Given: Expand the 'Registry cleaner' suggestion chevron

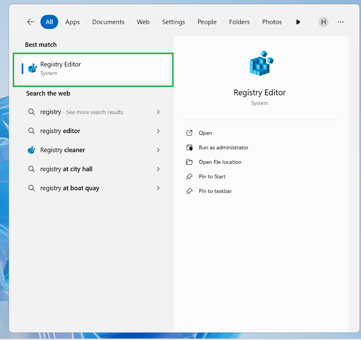Looking at the screenshot, I should pyautogui.click(x=158, y=150).
